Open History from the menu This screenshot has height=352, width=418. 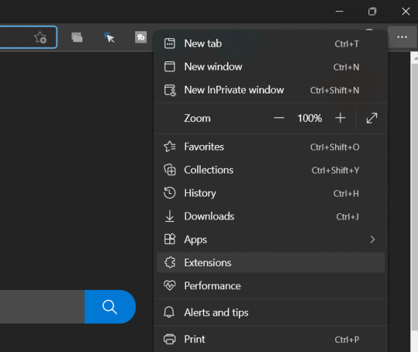[270, 193]
